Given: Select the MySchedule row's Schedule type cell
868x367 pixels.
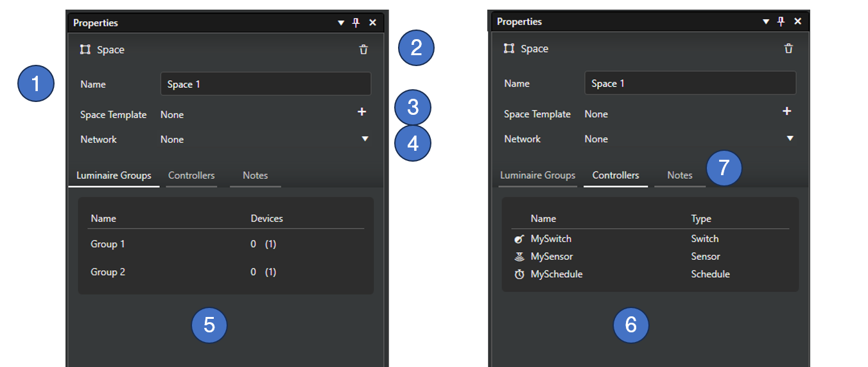Looking at the screenshot, I should [x=710, y=275].
